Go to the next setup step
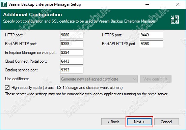This screenshot has height=130, width=186. [139, 122]
